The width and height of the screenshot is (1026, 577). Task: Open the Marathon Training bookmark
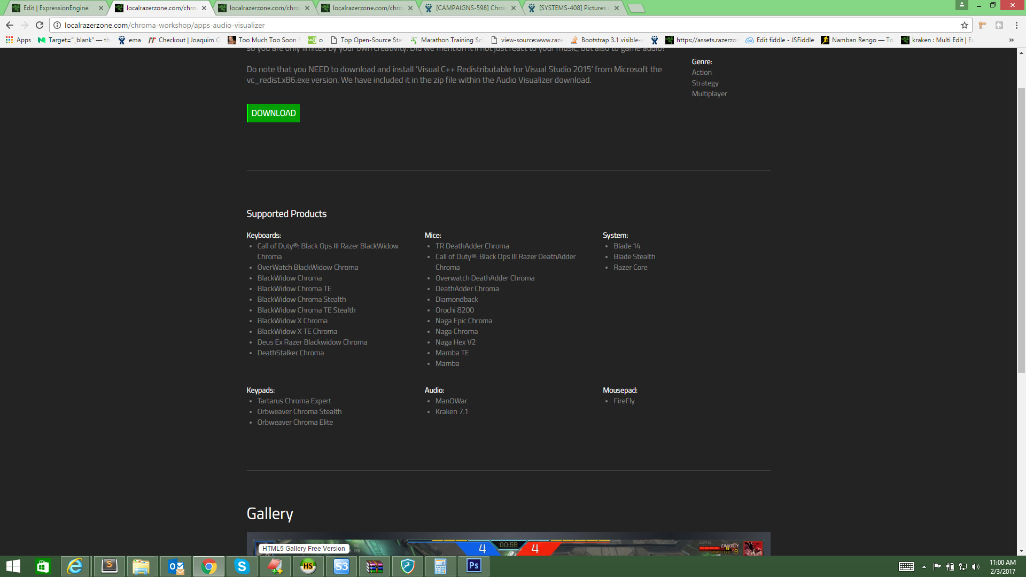pyautogui.click(x=446, y=40)
